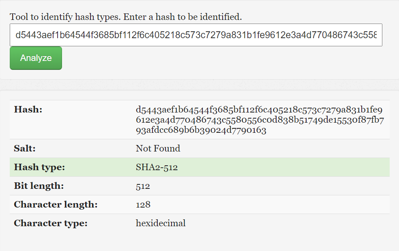Click the "Tool to identify hash types" sentence
The width and height of the screenshot is (399, 251).
65,17
